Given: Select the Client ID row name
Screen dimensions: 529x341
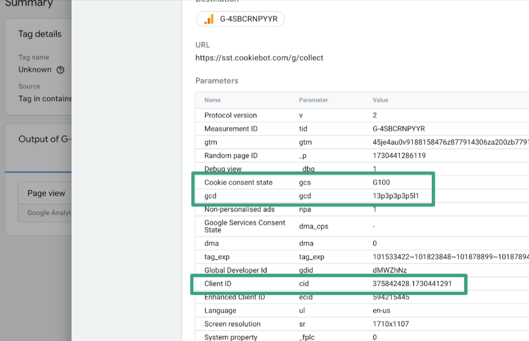Looking at the screenshot, I should point(218,284).
